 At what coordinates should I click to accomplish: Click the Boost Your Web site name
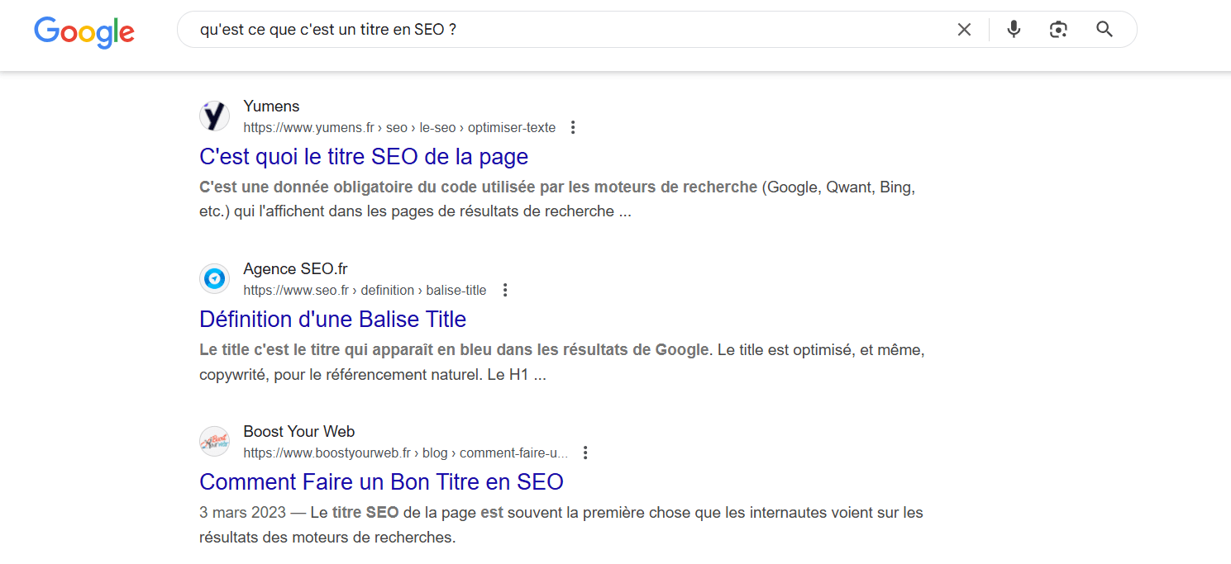point(299,432)
